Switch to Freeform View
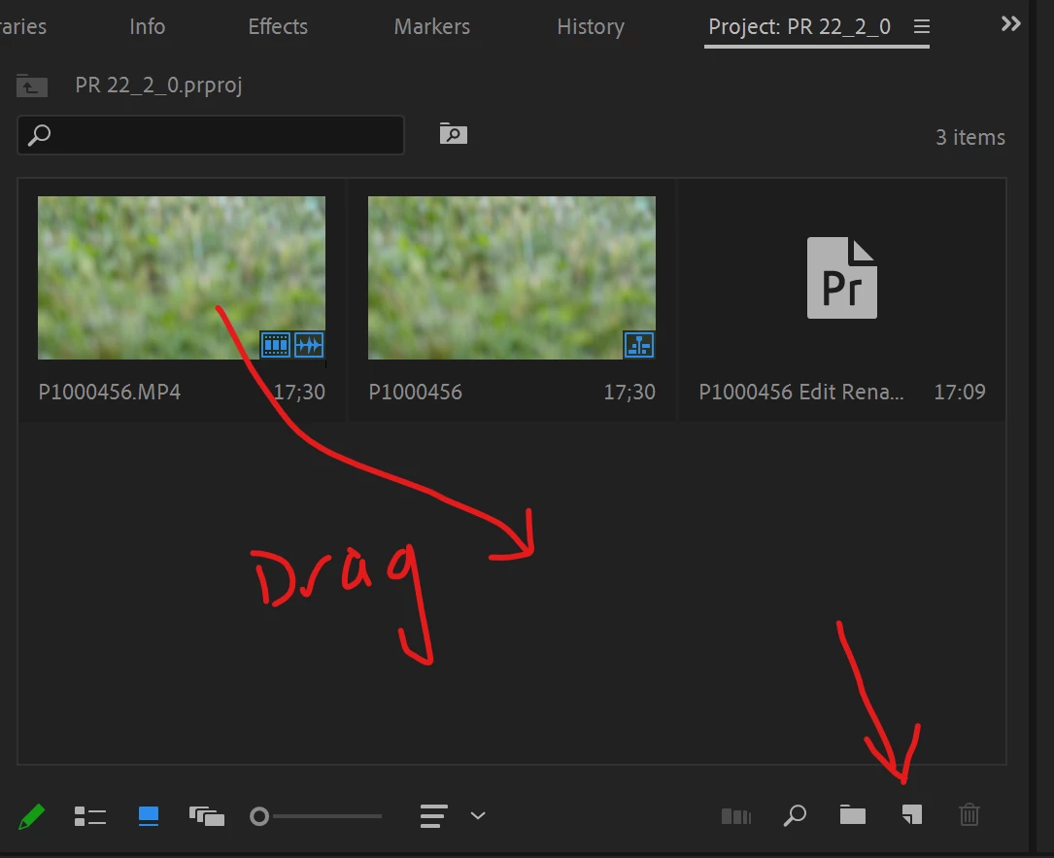The image size is (1054, 858). [206, 816]
